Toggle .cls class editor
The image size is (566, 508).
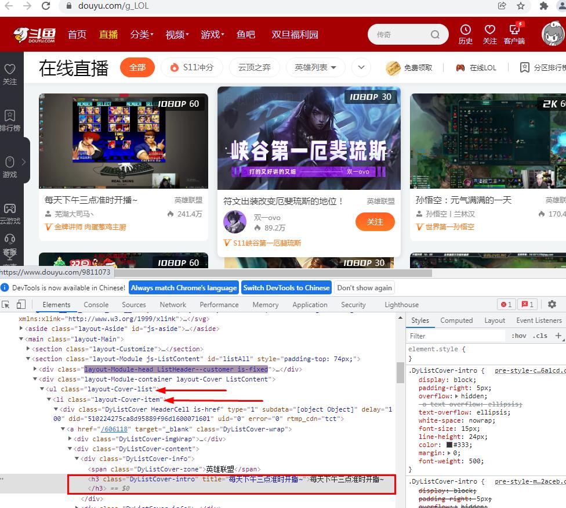(x=540, y=336)
